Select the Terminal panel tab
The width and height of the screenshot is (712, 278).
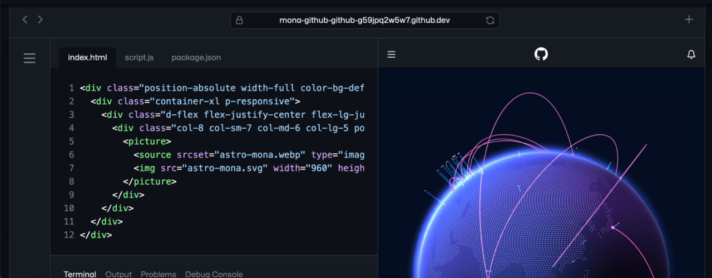[80, 274]
